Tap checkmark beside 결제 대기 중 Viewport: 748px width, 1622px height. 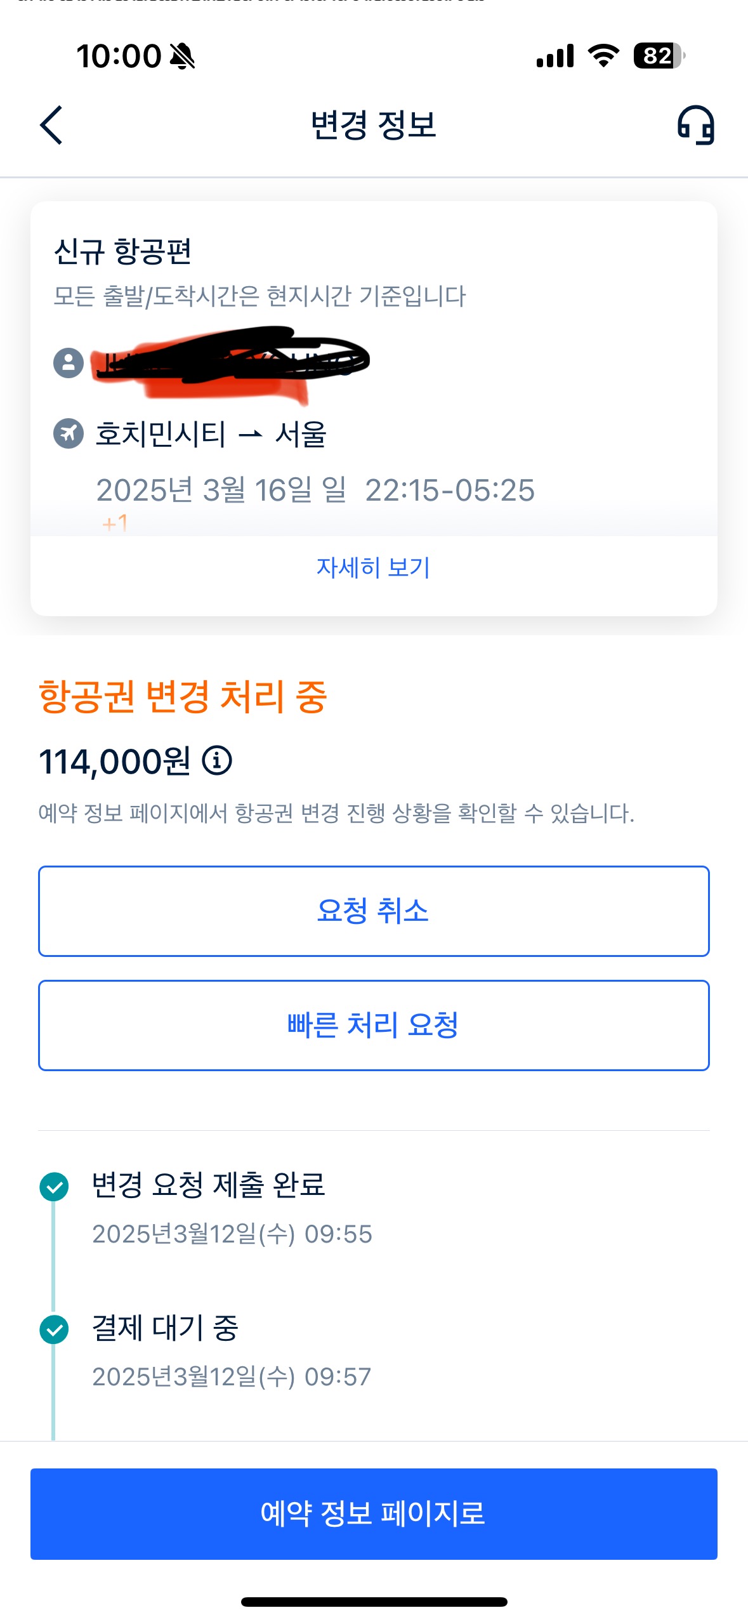55,1329
